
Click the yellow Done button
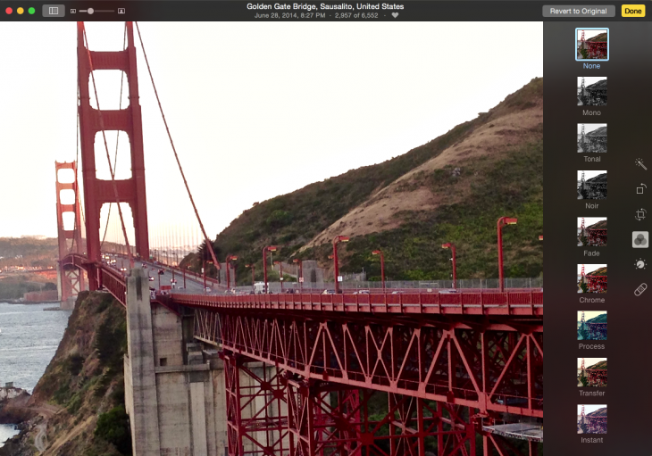(x=633, y=11)
